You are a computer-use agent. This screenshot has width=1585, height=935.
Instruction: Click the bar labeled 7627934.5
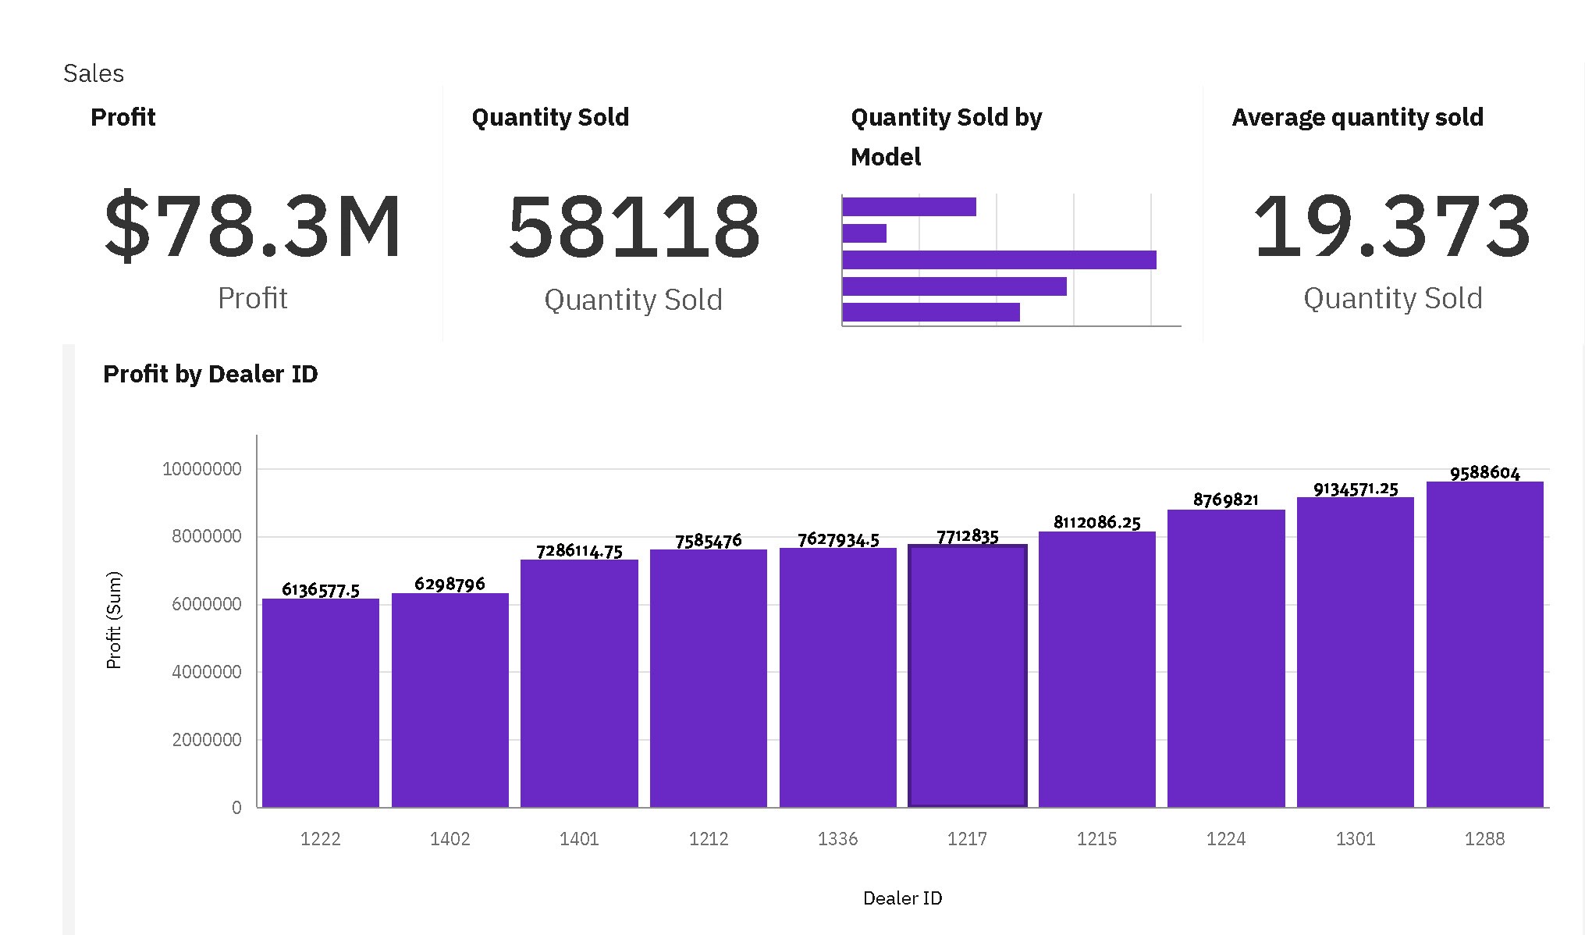point(837,677)
